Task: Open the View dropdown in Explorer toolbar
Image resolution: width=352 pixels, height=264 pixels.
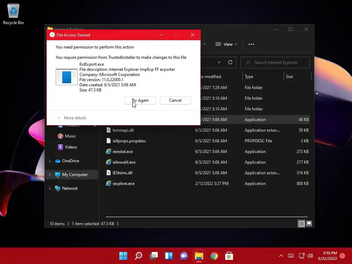Action: pos(226,44)
